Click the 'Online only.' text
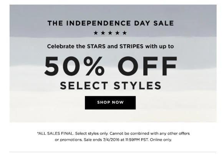 [x=161, y=140]
